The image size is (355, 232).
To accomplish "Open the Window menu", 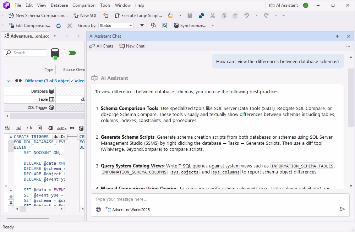I will 123,5.
